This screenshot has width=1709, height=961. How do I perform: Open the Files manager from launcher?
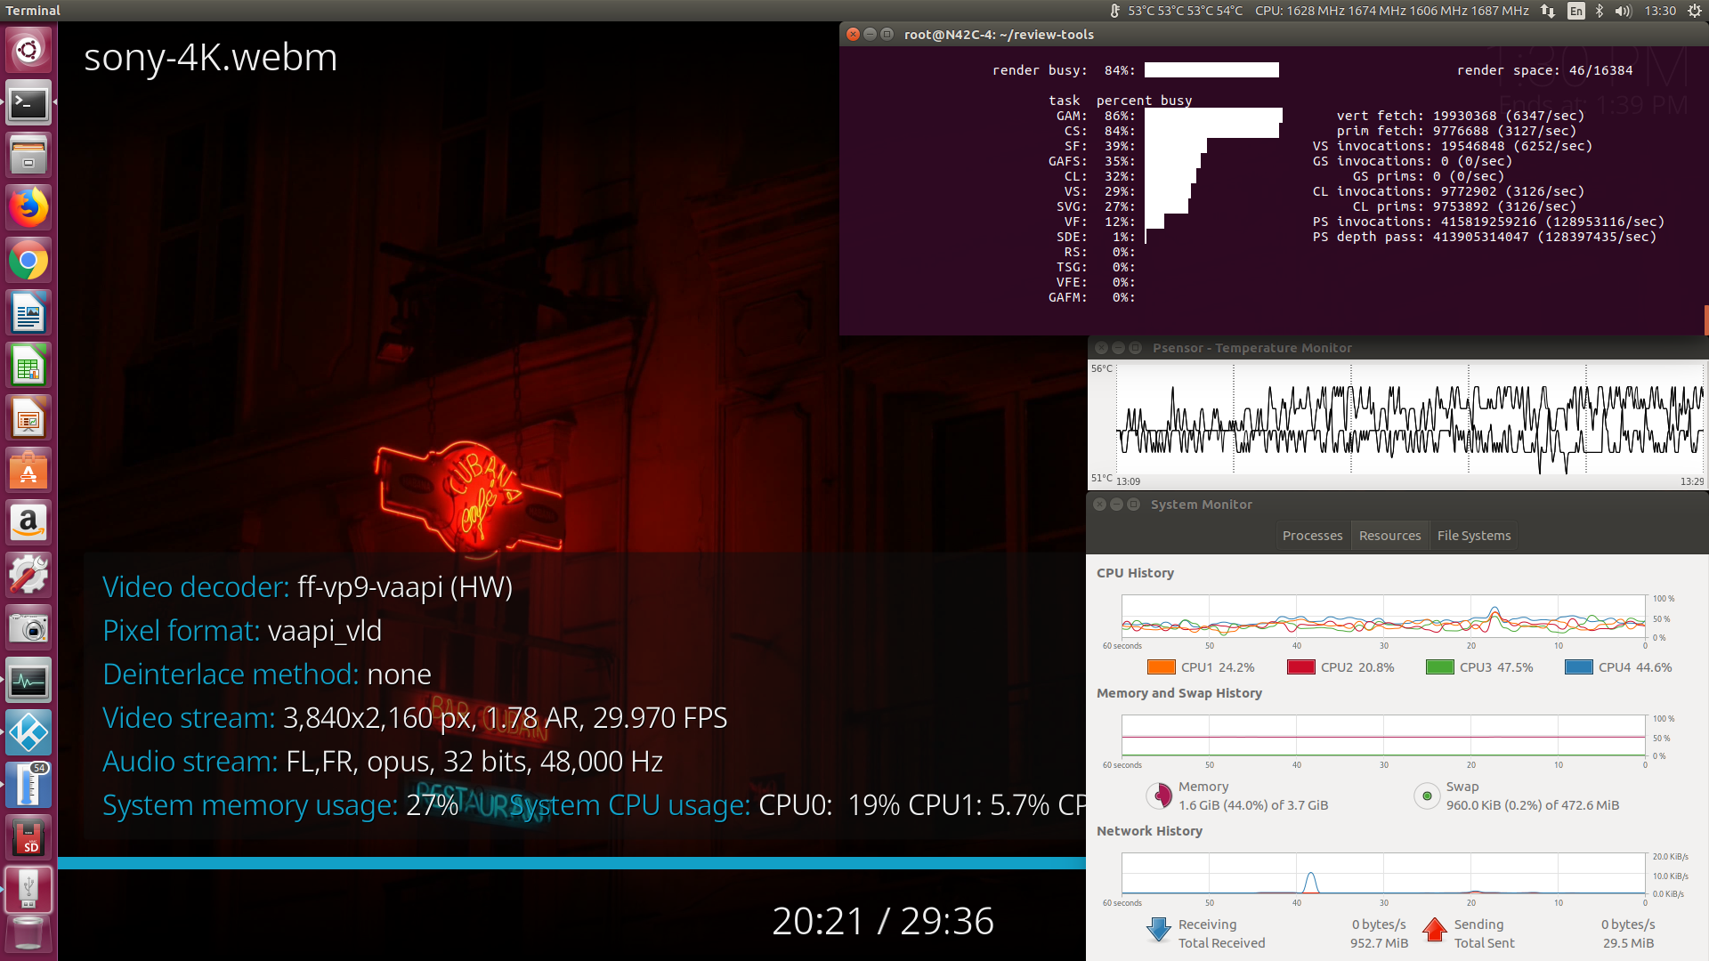[28, 155]
